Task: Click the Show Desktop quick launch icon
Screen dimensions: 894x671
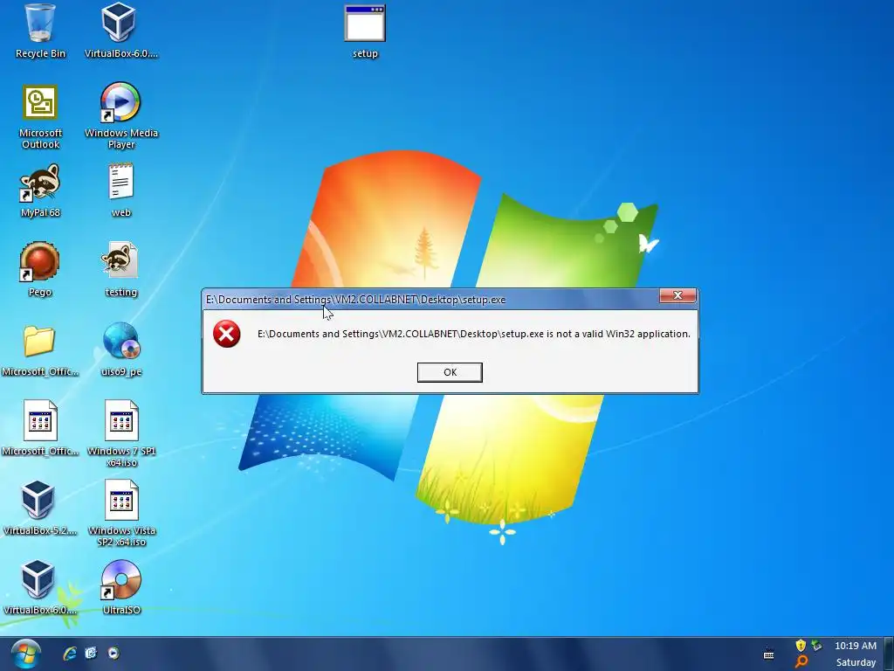Action: 91,654
